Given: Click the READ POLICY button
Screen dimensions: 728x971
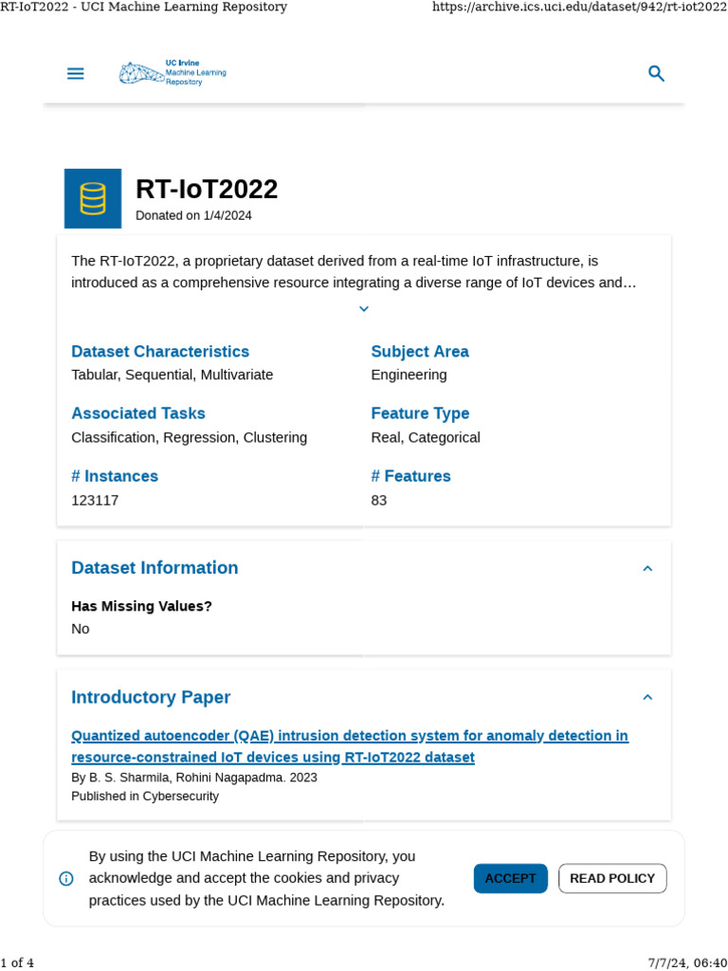Looking at the screenshot, I should click(x=612, y=878).
